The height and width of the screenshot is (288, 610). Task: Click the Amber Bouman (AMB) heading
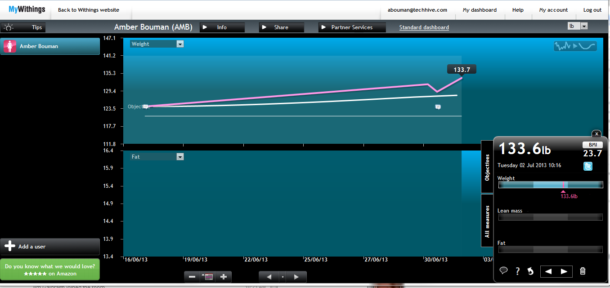153,27
